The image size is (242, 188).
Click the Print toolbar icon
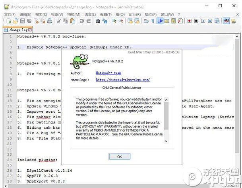tap(50, 21)
